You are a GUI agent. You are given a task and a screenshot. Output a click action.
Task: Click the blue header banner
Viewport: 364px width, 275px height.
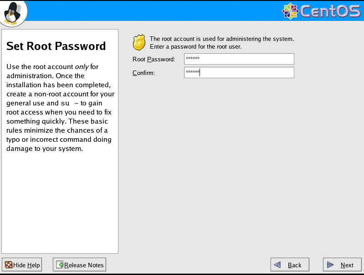[153, 11]
